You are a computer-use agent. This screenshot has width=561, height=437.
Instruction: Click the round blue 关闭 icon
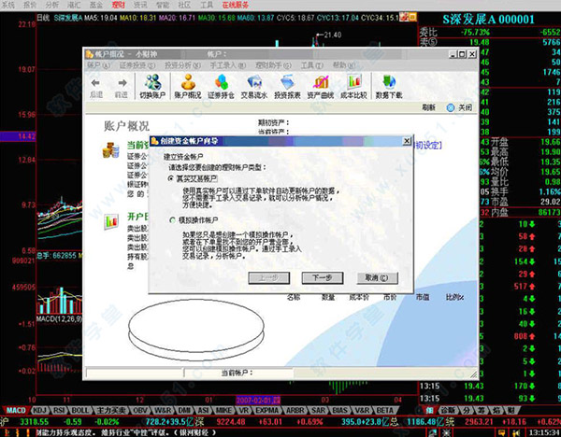pos(451,107)
